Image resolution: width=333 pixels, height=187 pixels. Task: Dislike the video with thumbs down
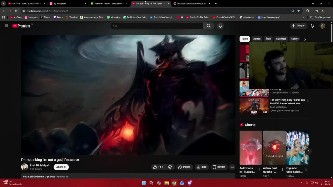pyautogui.click(x=170, y=167)
